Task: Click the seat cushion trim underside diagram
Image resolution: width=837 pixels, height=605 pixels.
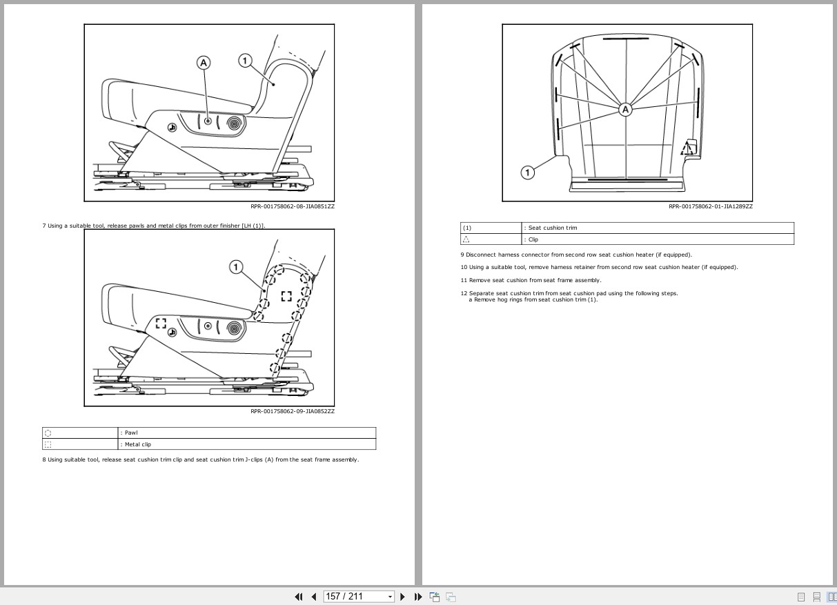Action: (627, 113)
